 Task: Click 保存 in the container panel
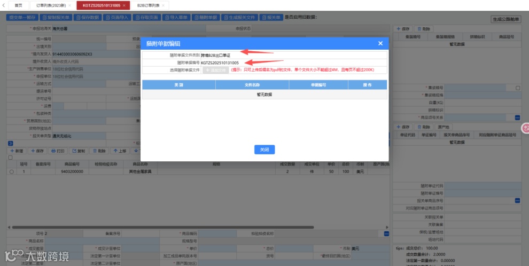point(403,29)
